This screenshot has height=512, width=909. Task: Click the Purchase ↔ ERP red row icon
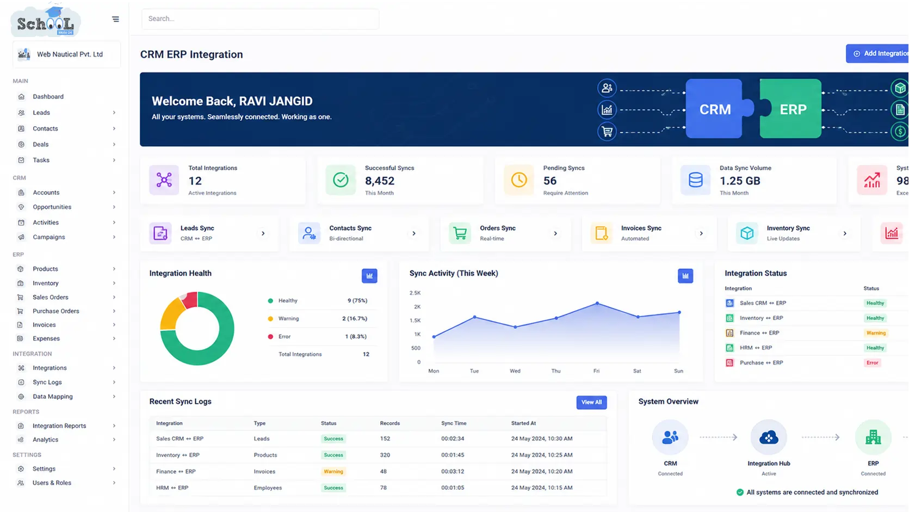coord(729,363)
